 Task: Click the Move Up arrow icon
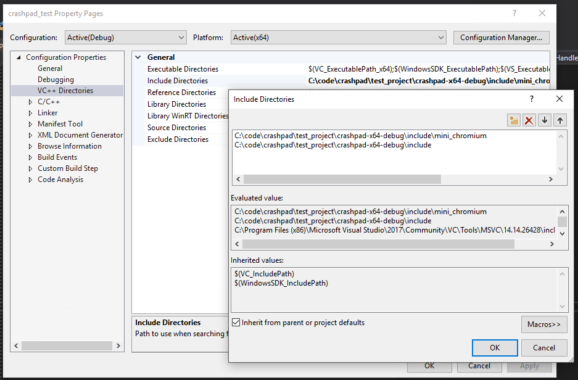[559, 120]
